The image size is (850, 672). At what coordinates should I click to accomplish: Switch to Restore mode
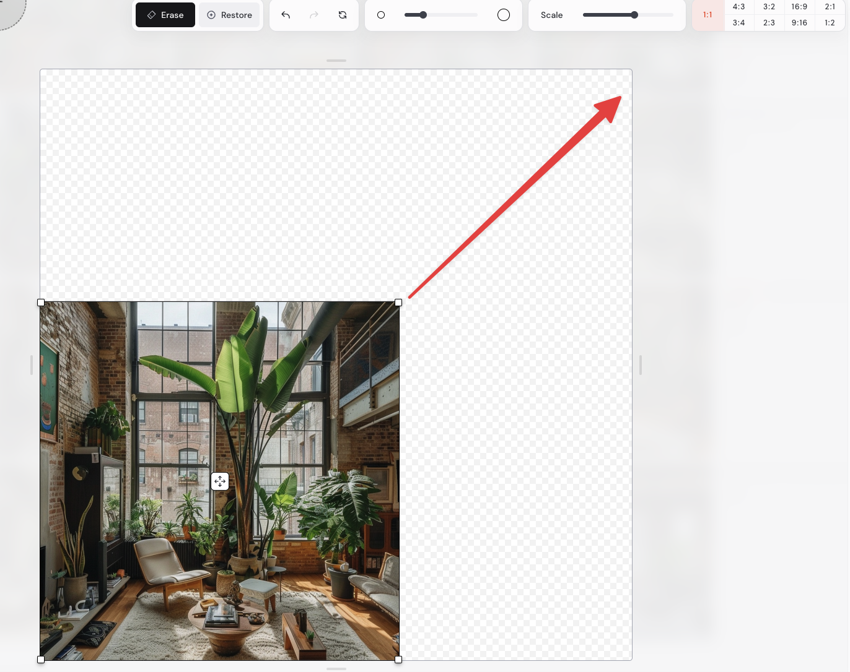[x=229, y=15]
